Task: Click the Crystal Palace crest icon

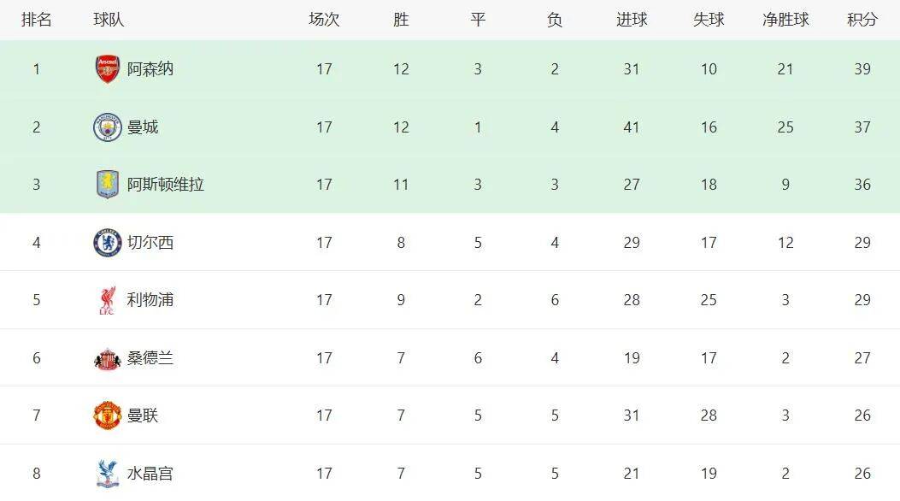Action: [x=108, y=473]
